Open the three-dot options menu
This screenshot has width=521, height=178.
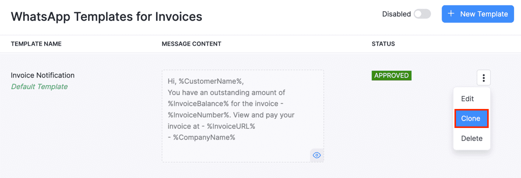(484, 78)
